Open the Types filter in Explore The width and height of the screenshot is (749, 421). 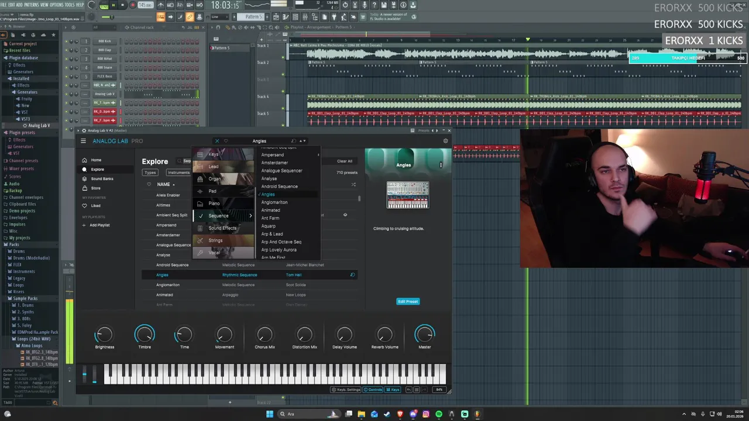150,172
